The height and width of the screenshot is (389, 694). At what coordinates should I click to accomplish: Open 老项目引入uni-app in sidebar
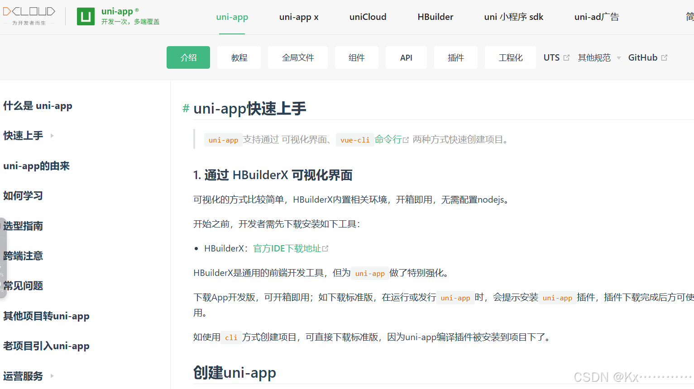[x=46, y=346]
